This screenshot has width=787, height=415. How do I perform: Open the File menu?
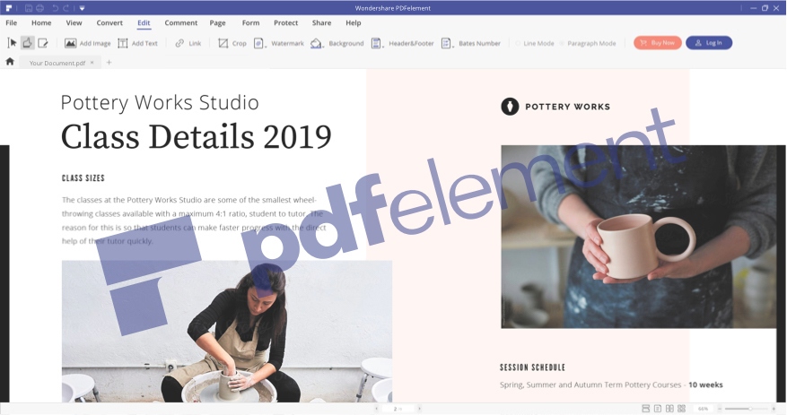pos(11,23)
